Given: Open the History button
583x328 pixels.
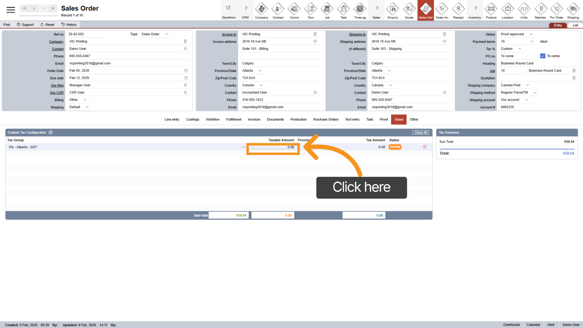Looking at the screenshot, I should tap(69, 25).
